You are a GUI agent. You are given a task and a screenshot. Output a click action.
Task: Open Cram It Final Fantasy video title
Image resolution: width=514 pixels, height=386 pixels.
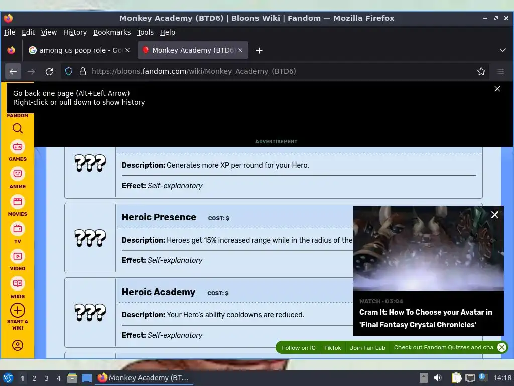point(426,318)
